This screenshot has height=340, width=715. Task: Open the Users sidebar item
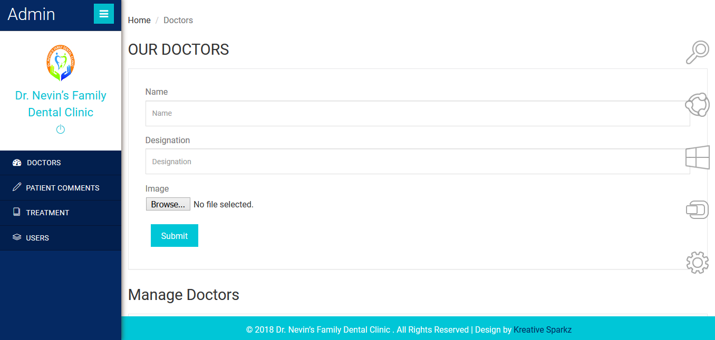[37, 238]
